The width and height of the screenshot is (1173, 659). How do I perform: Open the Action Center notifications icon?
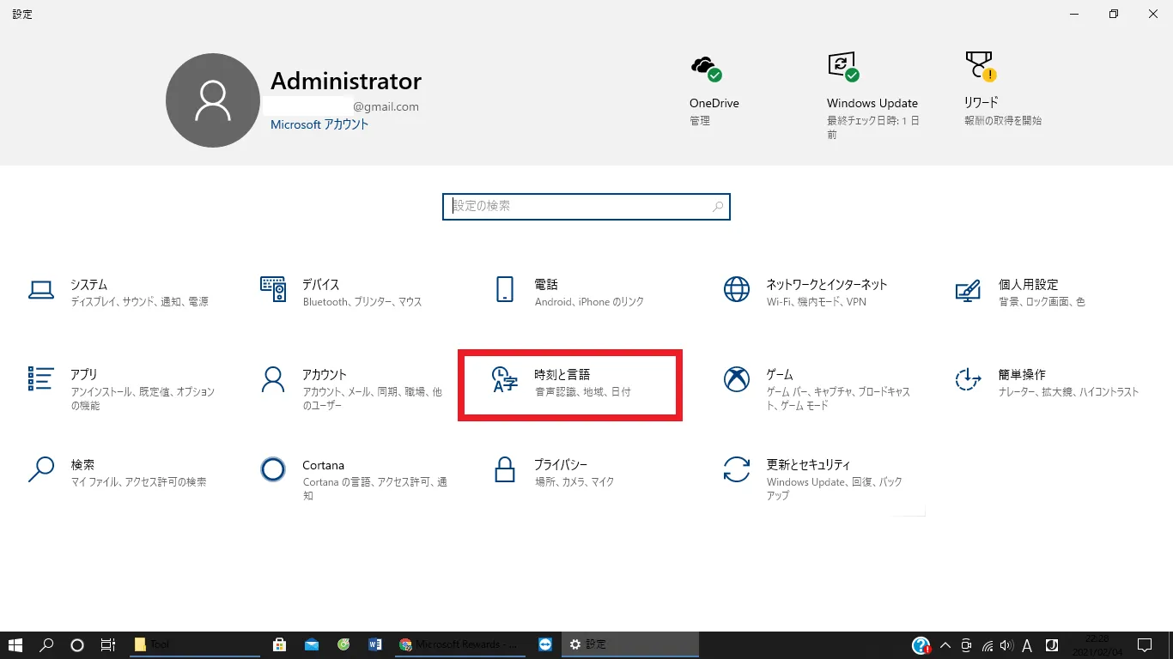[1145, 645]
